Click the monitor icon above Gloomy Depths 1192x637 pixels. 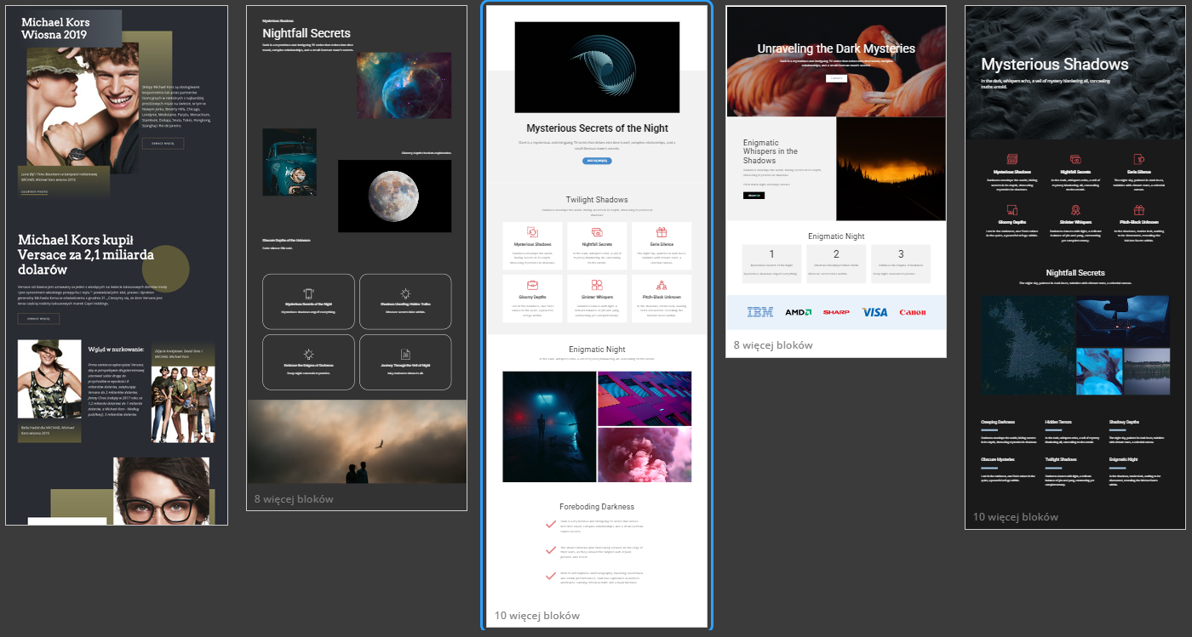point(1012,210)
